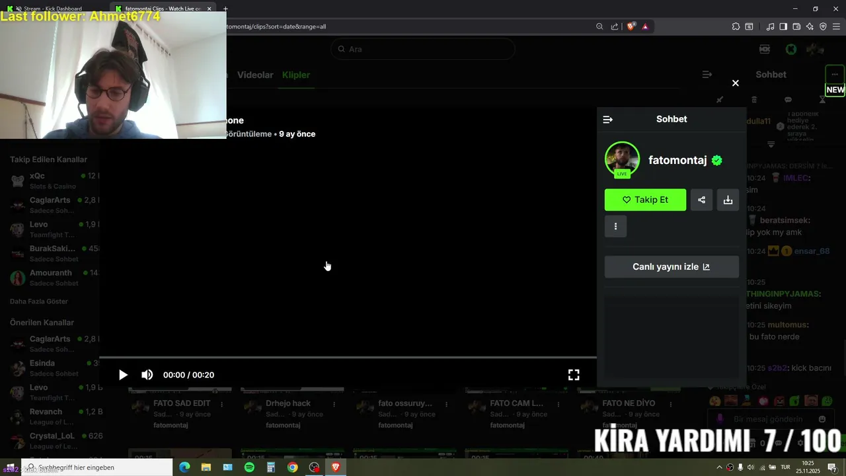846x476 pixels.
Task: Open the browser extensions puzzle icon
Action: point(736,26)
